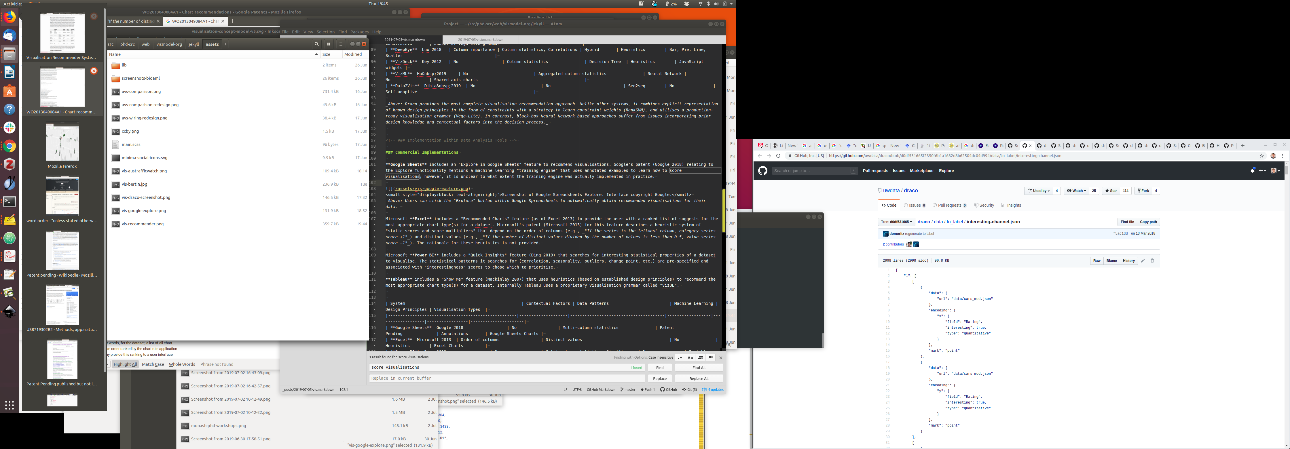
Task: Switch to 2019-07-05-vision.markdown tab
Action: click(480, 39)
